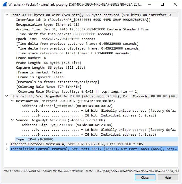Select Destination: Microchi_00:00:02 row

coord(97,101)
